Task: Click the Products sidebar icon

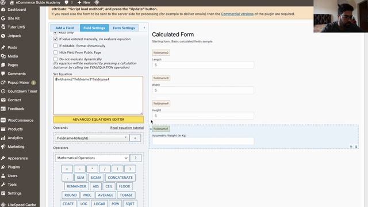Action: tap(3, 129)
